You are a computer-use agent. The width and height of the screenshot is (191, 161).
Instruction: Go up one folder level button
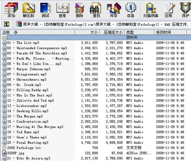point(6,24)
